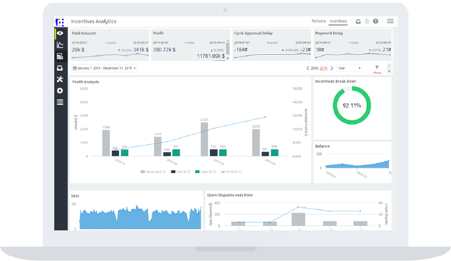Select year 2014 in the year navigator
451x261 pixels.
click(x=314, y=69)
